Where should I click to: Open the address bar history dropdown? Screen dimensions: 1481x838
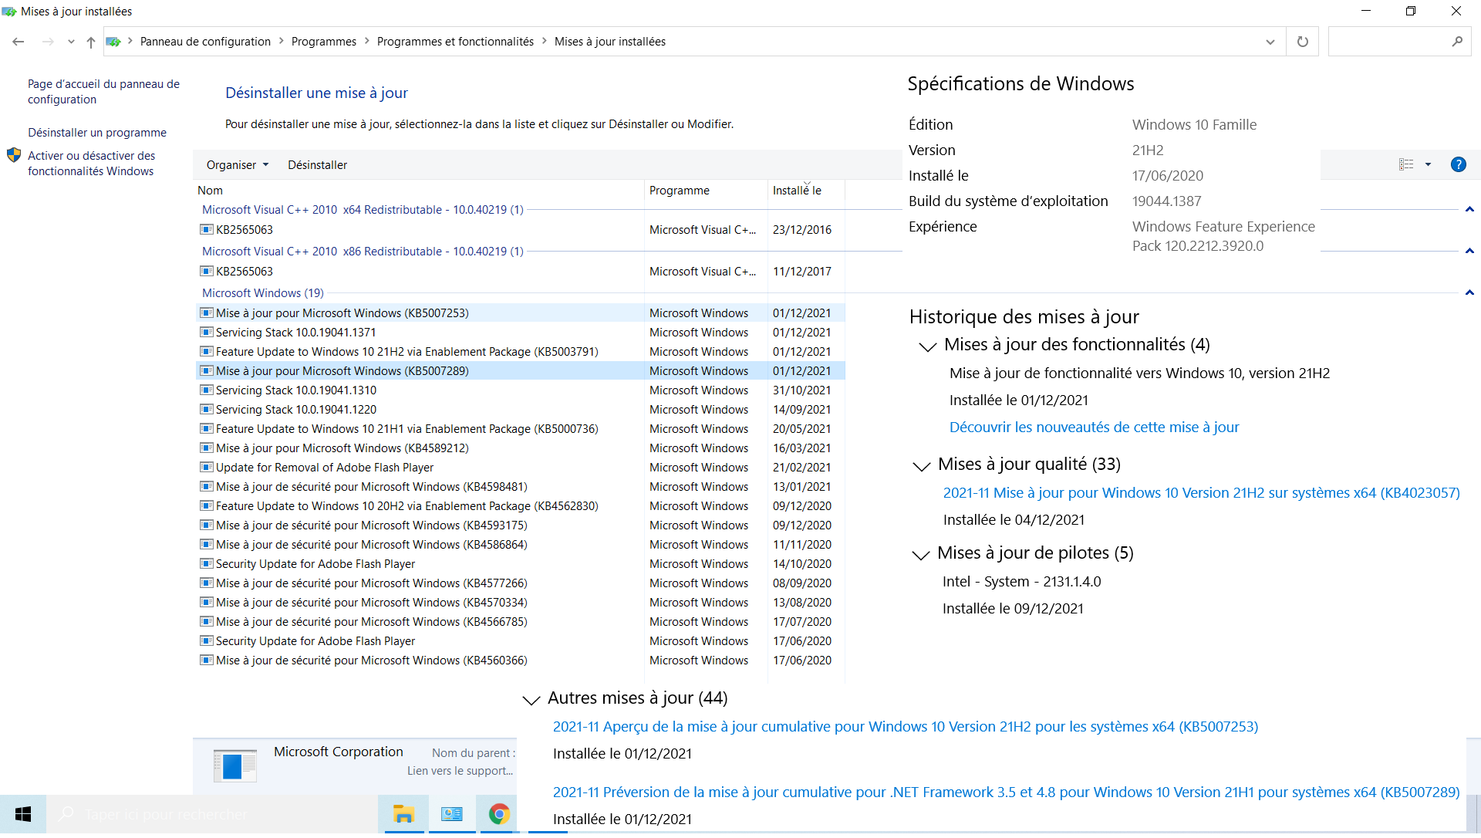[x=1270, y=42]
